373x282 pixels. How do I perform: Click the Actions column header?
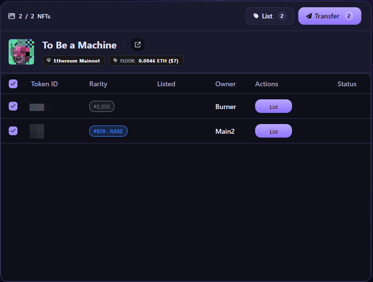click(267, 84)
